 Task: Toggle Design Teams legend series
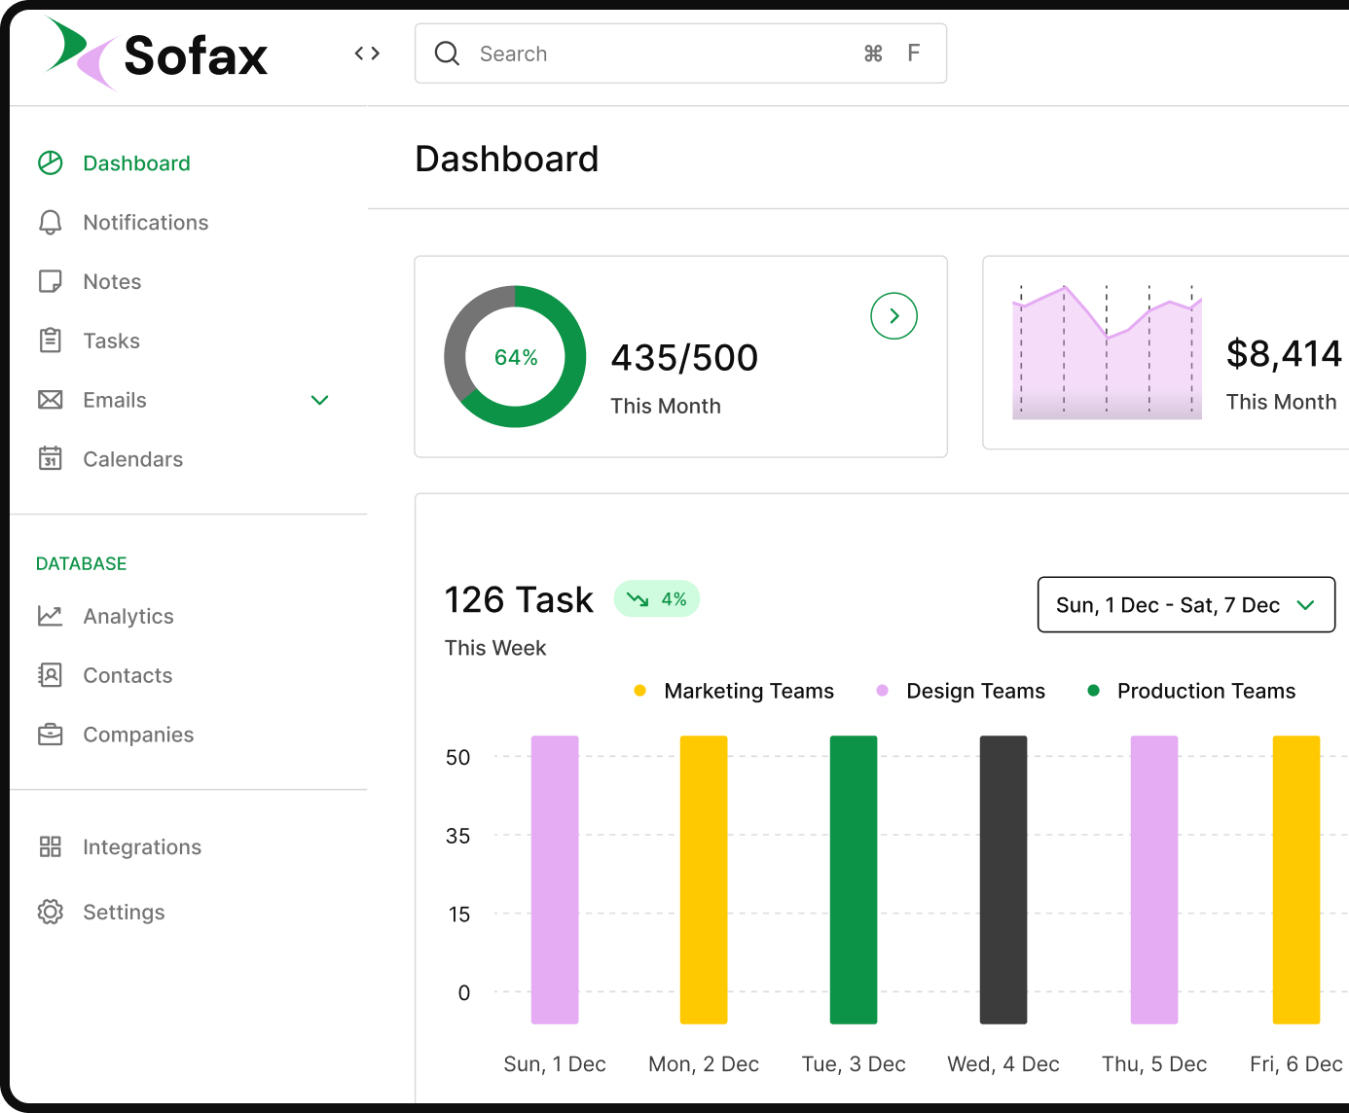pyautogui.click(x=962, y=691)
